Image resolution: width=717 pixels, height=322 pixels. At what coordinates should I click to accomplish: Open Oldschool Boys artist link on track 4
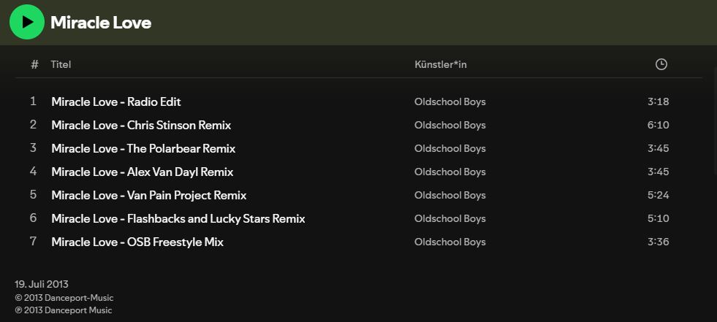450,172
